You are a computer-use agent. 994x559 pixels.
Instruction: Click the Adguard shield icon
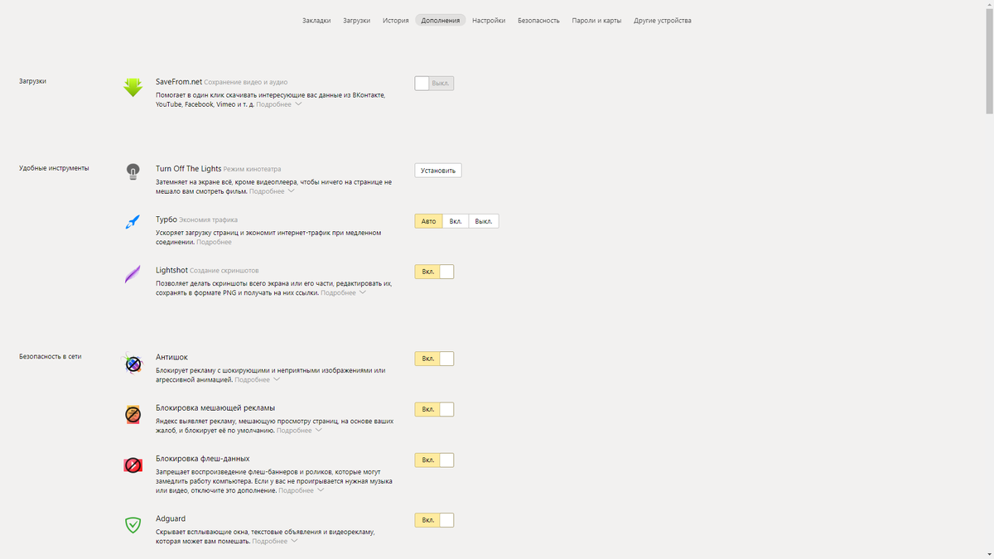click(x=133, y=525)
